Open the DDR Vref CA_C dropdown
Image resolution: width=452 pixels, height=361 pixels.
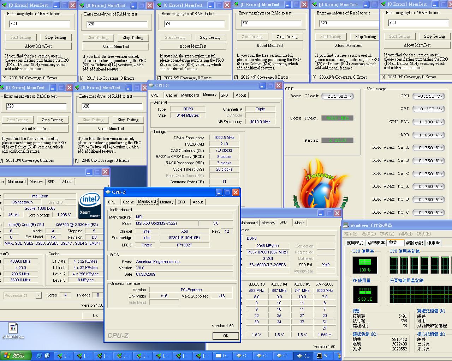(428, 174)
